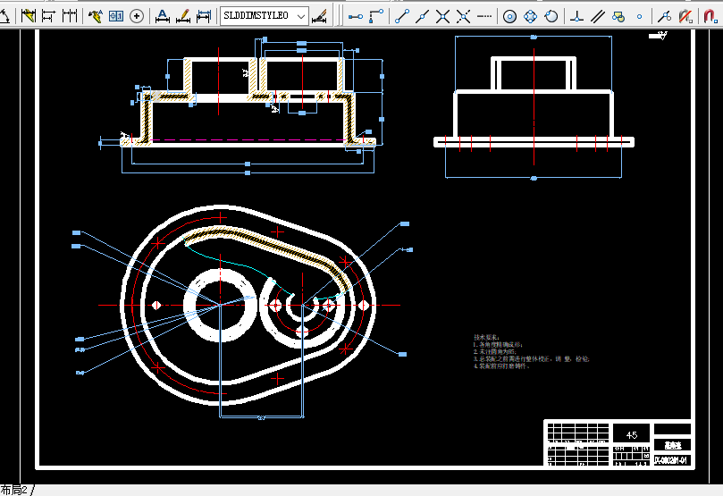Viewport: 723px width, 496px height.
Task: Enable the Endpoint object snap
Action: (402, 17)
